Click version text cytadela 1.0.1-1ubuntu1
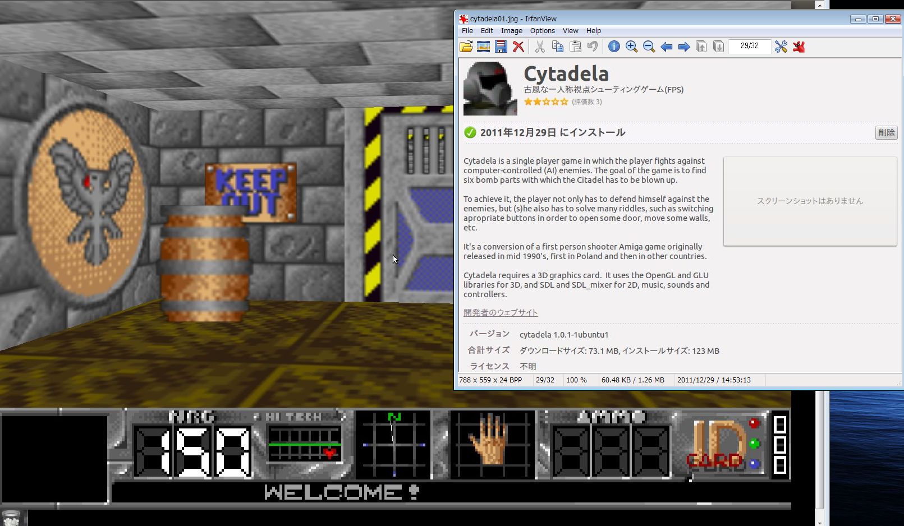Viewport: 904px width, 526px height. 563,334
